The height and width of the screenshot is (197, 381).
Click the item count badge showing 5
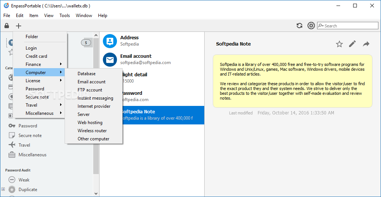[x=86, y=43]
